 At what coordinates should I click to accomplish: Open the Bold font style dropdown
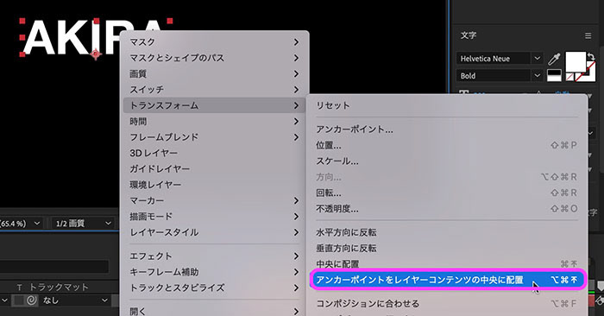(x=500, y=75)
